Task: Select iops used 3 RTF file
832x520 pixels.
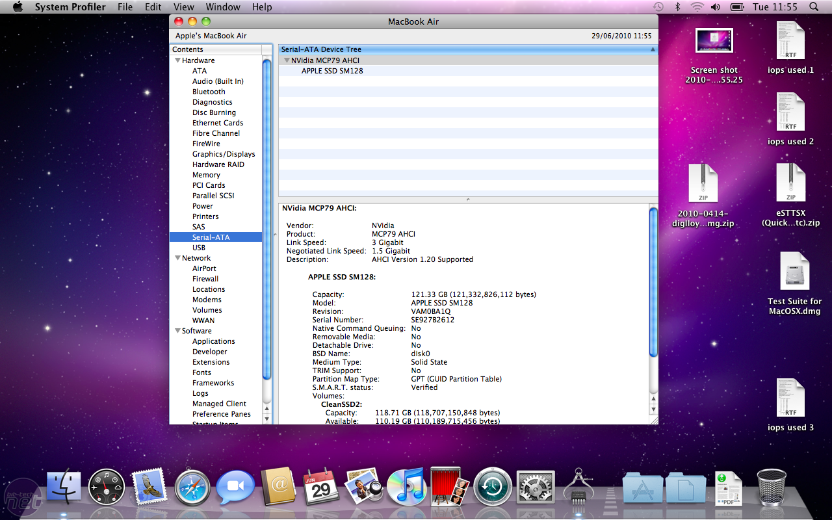Action: [790, 404]
